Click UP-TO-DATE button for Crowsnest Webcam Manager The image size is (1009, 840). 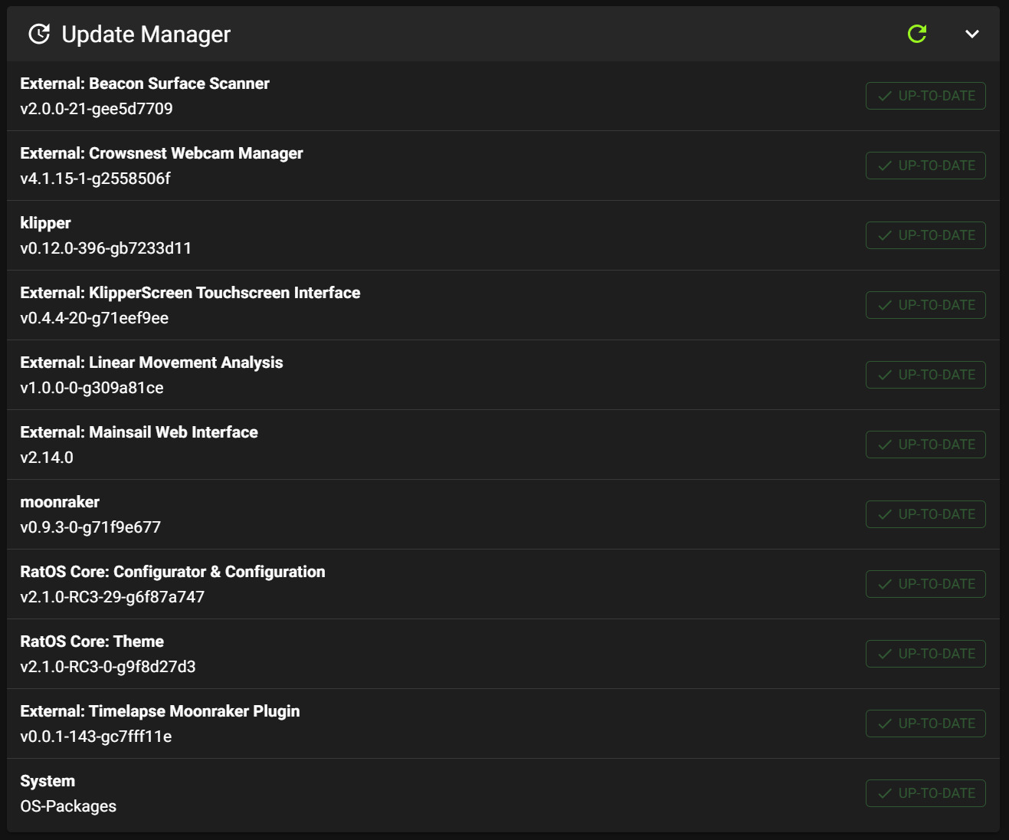pos(925,166)
